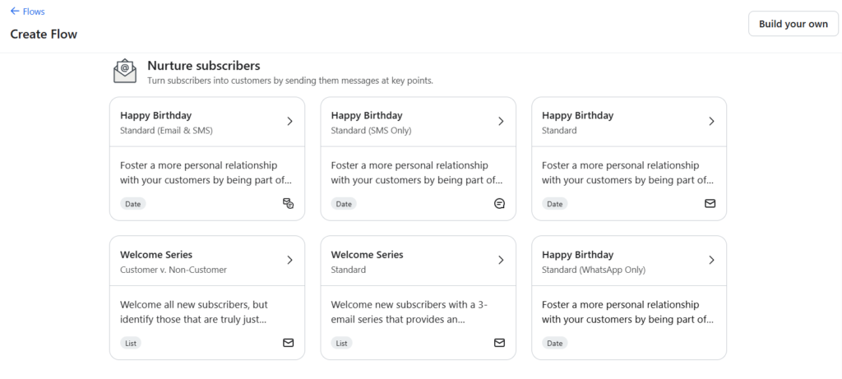Screen dimensions: 842x379
Task: Click List tag on Welcome Series Standard card
Action: (x=341, y=343)
